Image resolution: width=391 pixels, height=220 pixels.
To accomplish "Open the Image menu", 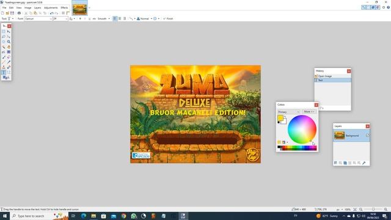I will (x=28, y=8).
